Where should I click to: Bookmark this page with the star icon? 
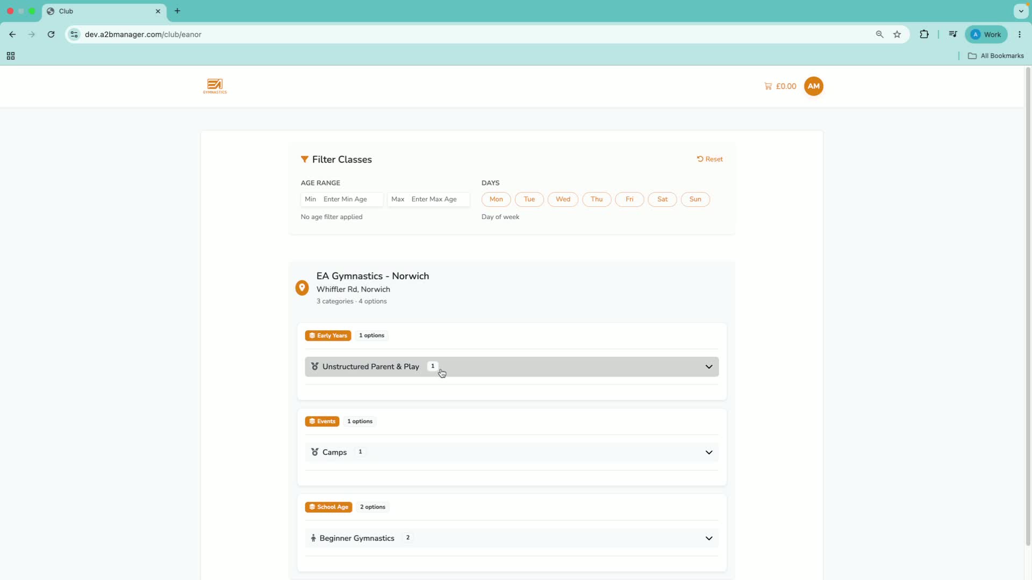coord(897,34)
